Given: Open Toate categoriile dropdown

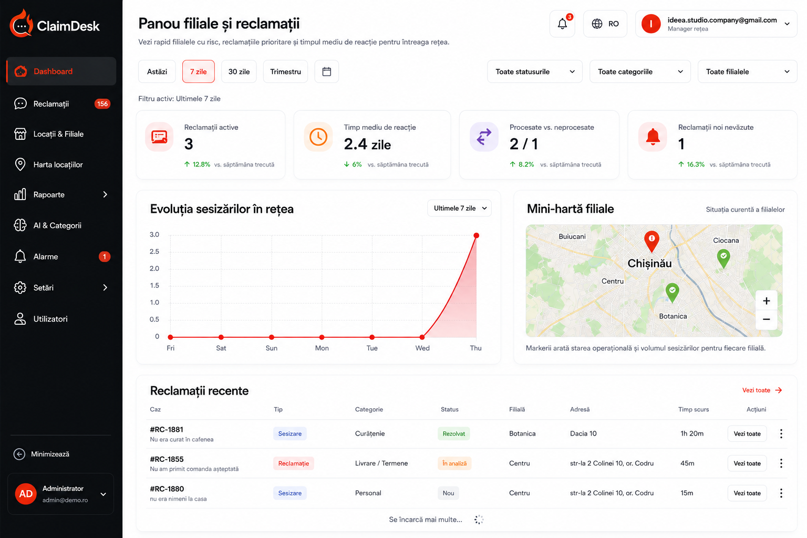Looking at the screenshot, I should [640, 71].
